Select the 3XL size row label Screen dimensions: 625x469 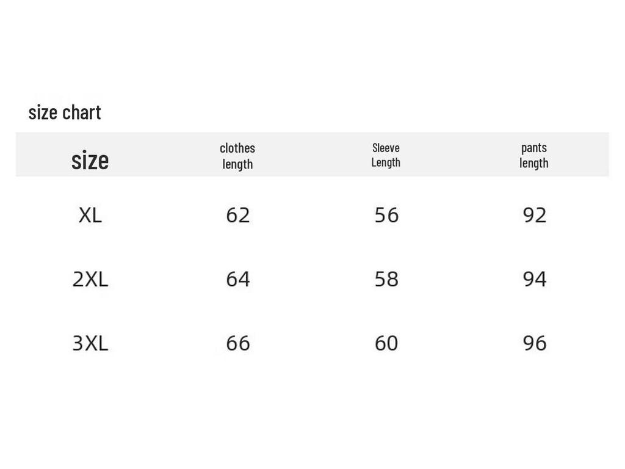[90, 343]
